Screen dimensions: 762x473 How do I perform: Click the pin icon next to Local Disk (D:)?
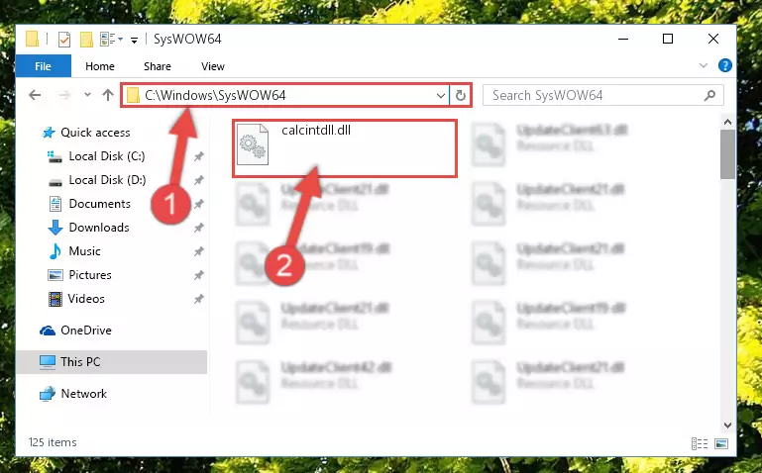(199, 180)
